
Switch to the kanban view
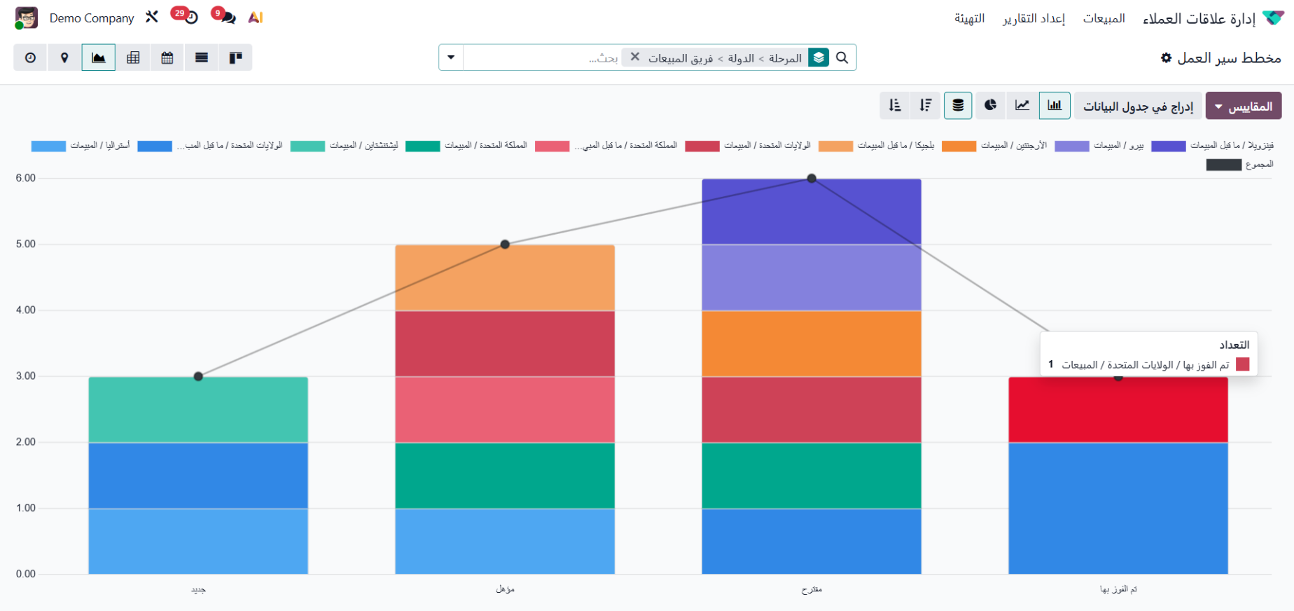pyautogui.click(x=236, y=57)
